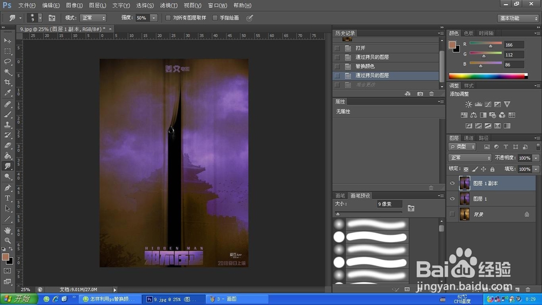The image size is (542, 305).
Task: Select the Zoom tool
Action: [x=7, y=240]
